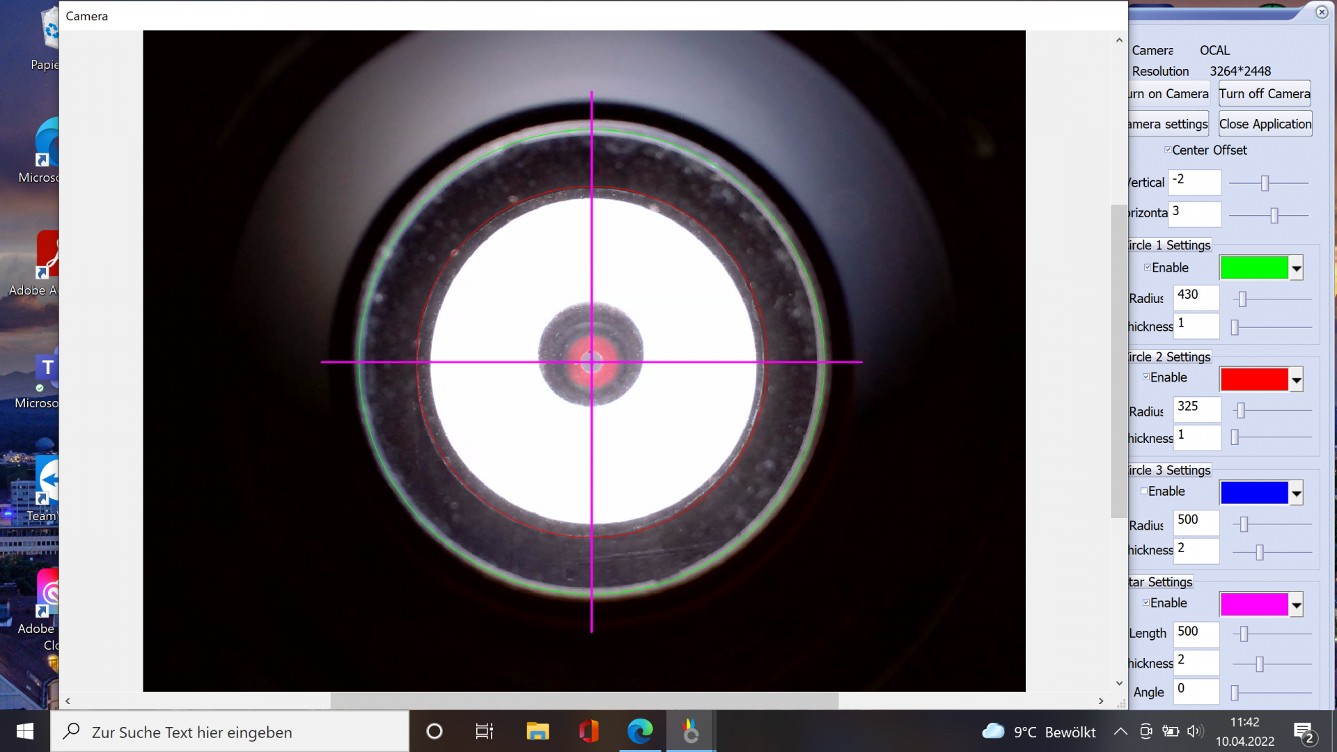1337x752 pixels.
Task: Click the Horizontal offset slider handle
Action: coord(1274,215)
